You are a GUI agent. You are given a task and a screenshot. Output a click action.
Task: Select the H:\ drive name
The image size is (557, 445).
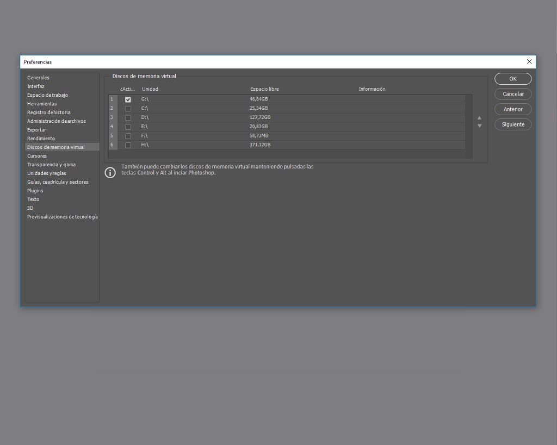[145, 145]
